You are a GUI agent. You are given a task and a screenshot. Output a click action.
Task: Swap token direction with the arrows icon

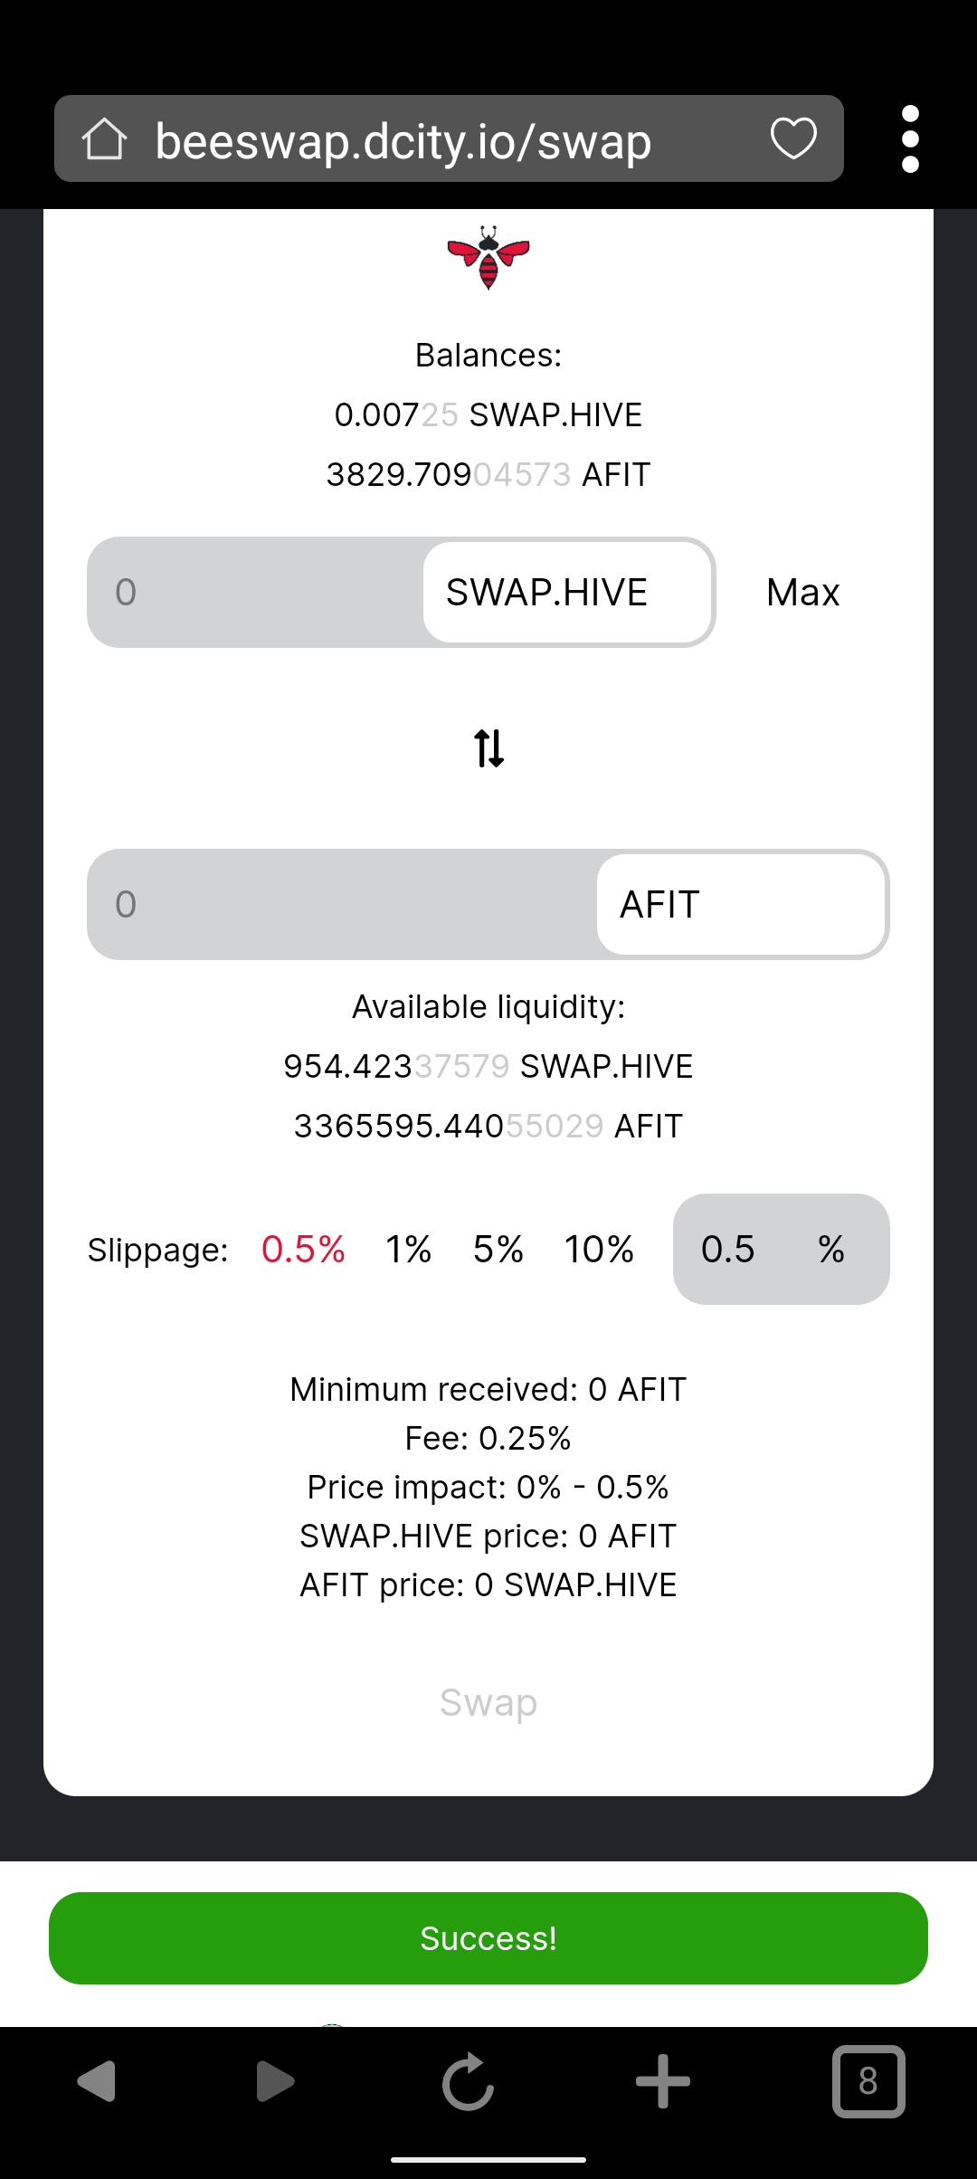pyautogui.click(x=488, y=748)
